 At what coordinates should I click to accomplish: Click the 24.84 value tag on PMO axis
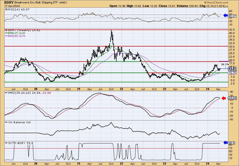click(x=232, y=98)
